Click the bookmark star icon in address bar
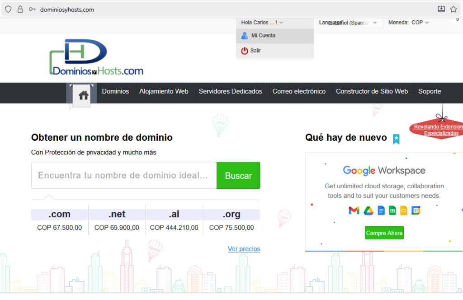Screen dimensions: 463x300 (454, 9)
